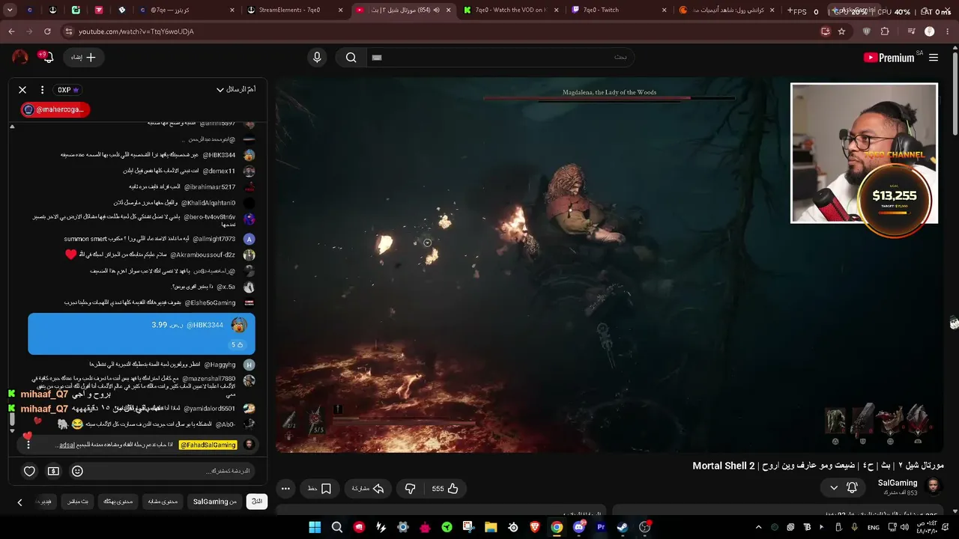Select the 'From SalGaming' filter chip
959x539 pixels.
pyautogui.click(x=214, y=502)
